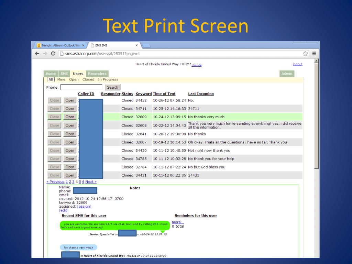Filter list by Closed
Image resolution: width=352 pixels, height=264 pixels.
[x=88, y=79]
